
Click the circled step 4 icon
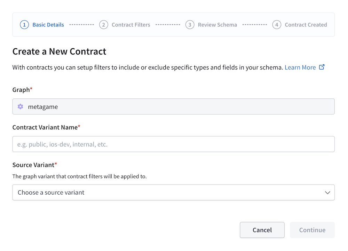(276, 25)
